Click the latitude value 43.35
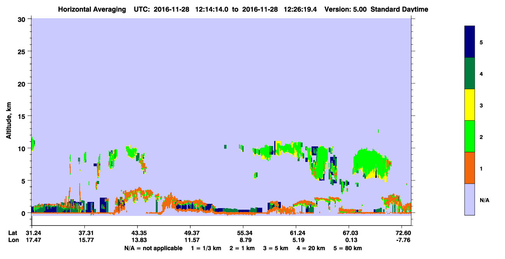The image size is (505, 259). tap(137, 233)
